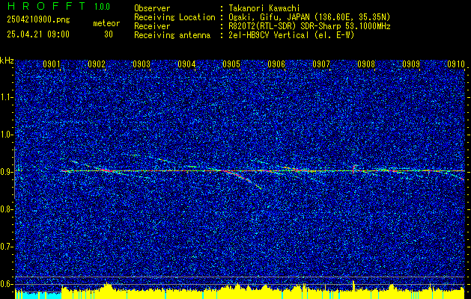
Task: Click the 0.7 frequency axis label
Action: (7, 247)
